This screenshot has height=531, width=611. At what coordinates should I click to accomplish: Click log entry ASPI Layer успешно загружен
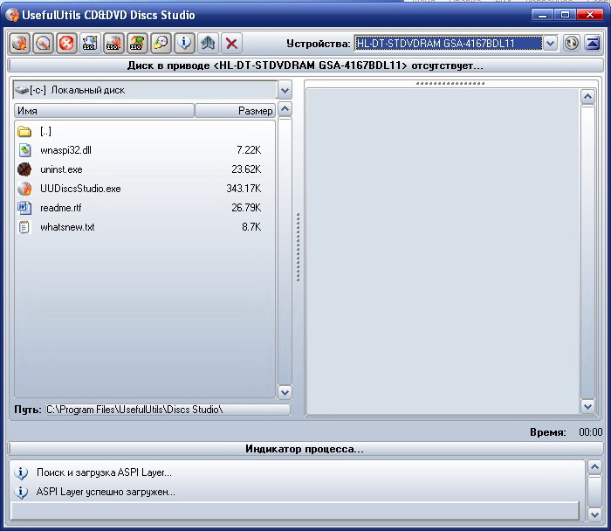pyautogui.click(x=106, y=492)
